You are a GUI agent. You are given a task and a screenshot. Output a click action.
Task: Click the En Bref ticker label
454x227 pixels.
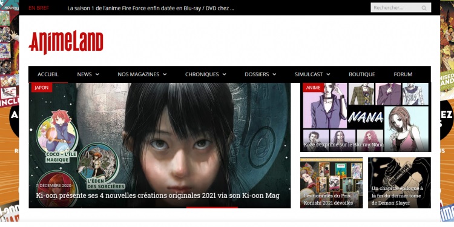coord(39,8)
